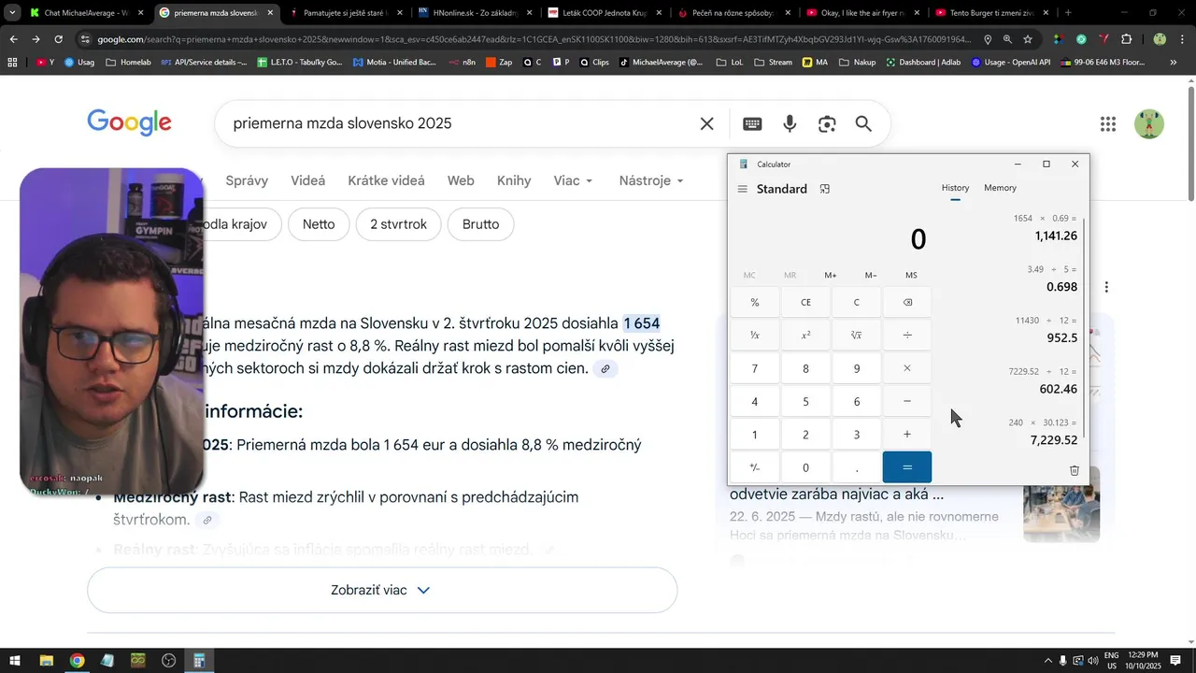Viewport: 1196px width, 673px height.
Task: Click Calculator M+ memory button
Action: point(831,275)
